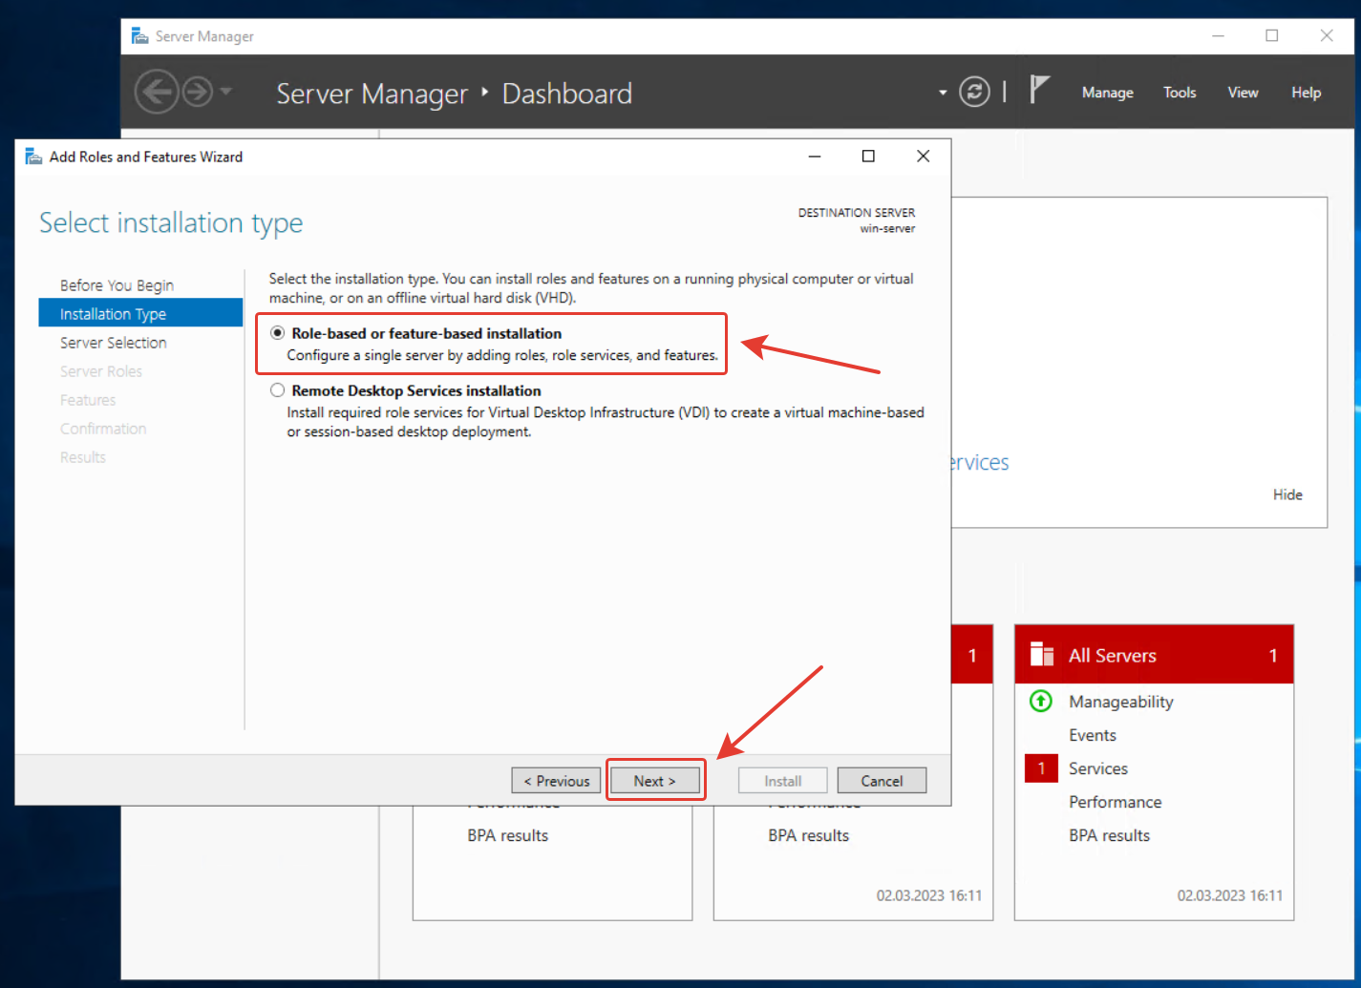Maximize the Add Roles and Features Wizard
This screenshot has width=1361, height=988.
coord(868,157)
